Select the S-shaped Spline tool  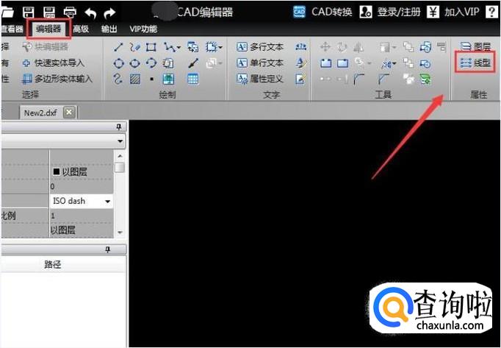click(118, 79)
